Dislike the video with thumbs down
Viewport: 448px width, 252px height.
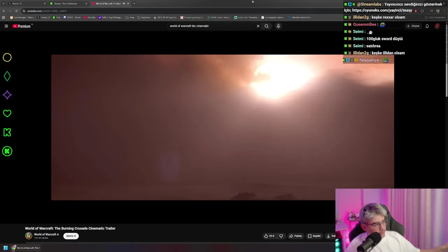pos(281,236)
